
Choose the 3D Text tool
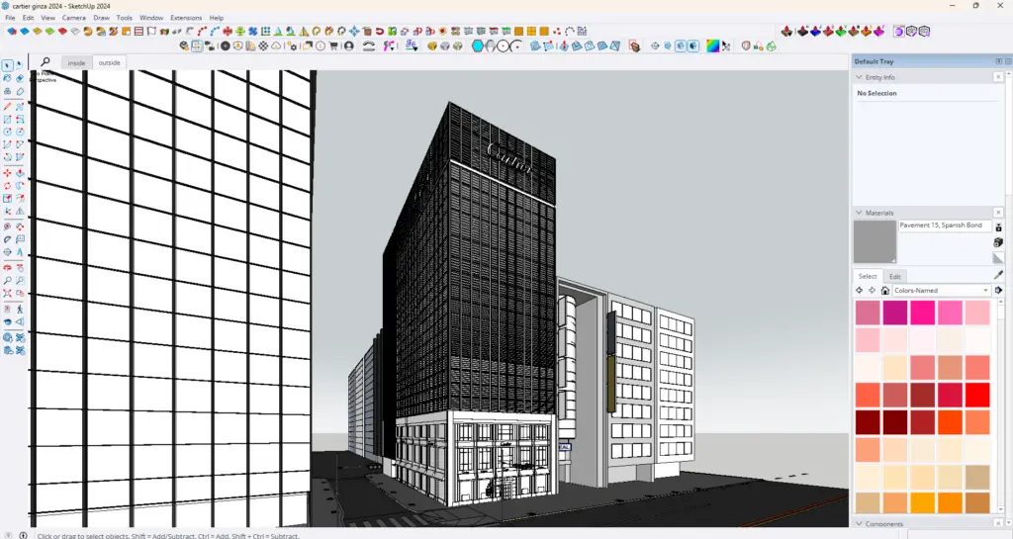(x=20, y=252)
